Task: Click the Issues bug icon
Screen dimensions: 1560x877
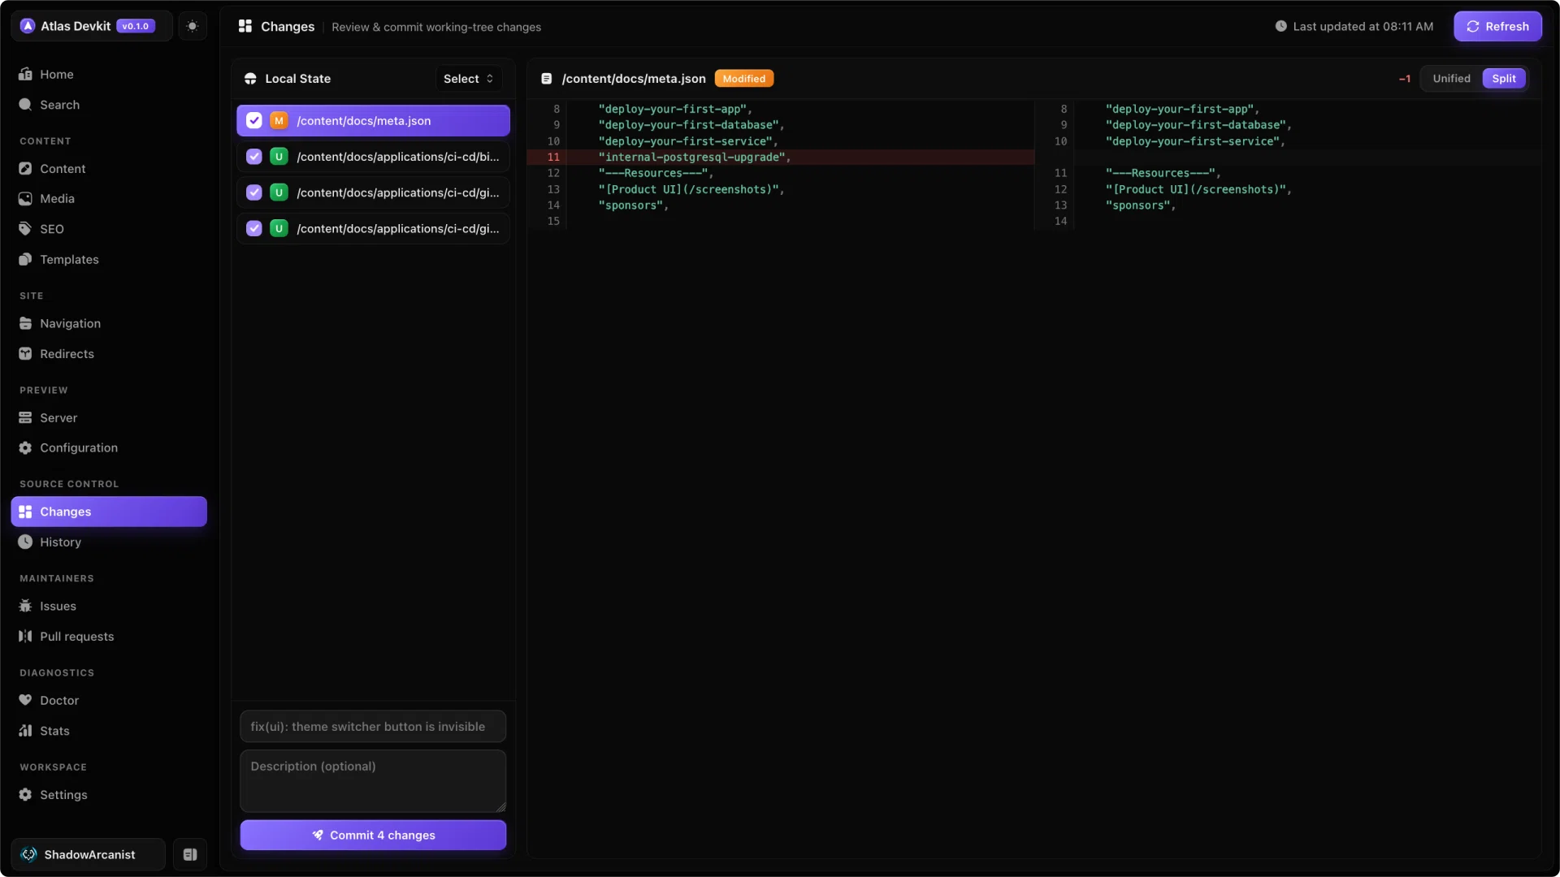Action: click(x=25, y=606)
